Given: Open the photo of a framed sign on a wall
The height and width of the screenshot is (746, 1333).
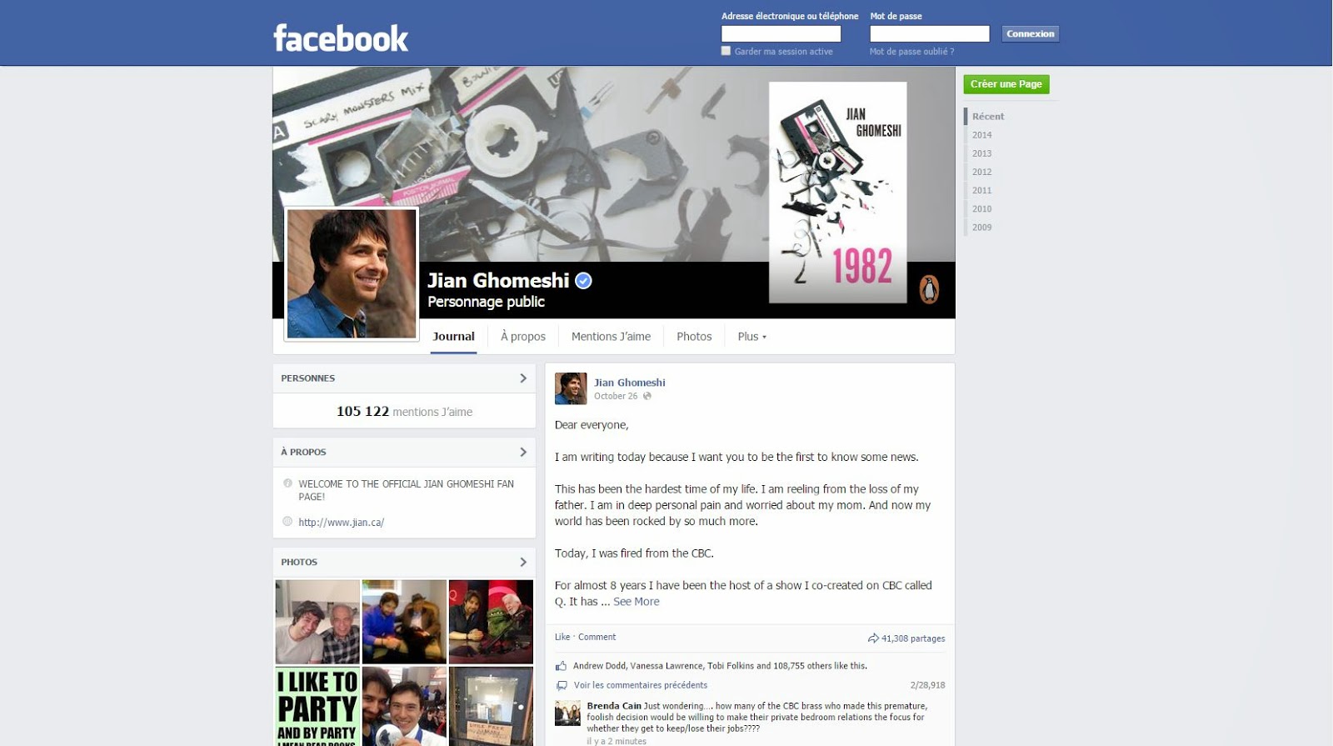Looking at the screenshot, I should click(x=491, y=706).
